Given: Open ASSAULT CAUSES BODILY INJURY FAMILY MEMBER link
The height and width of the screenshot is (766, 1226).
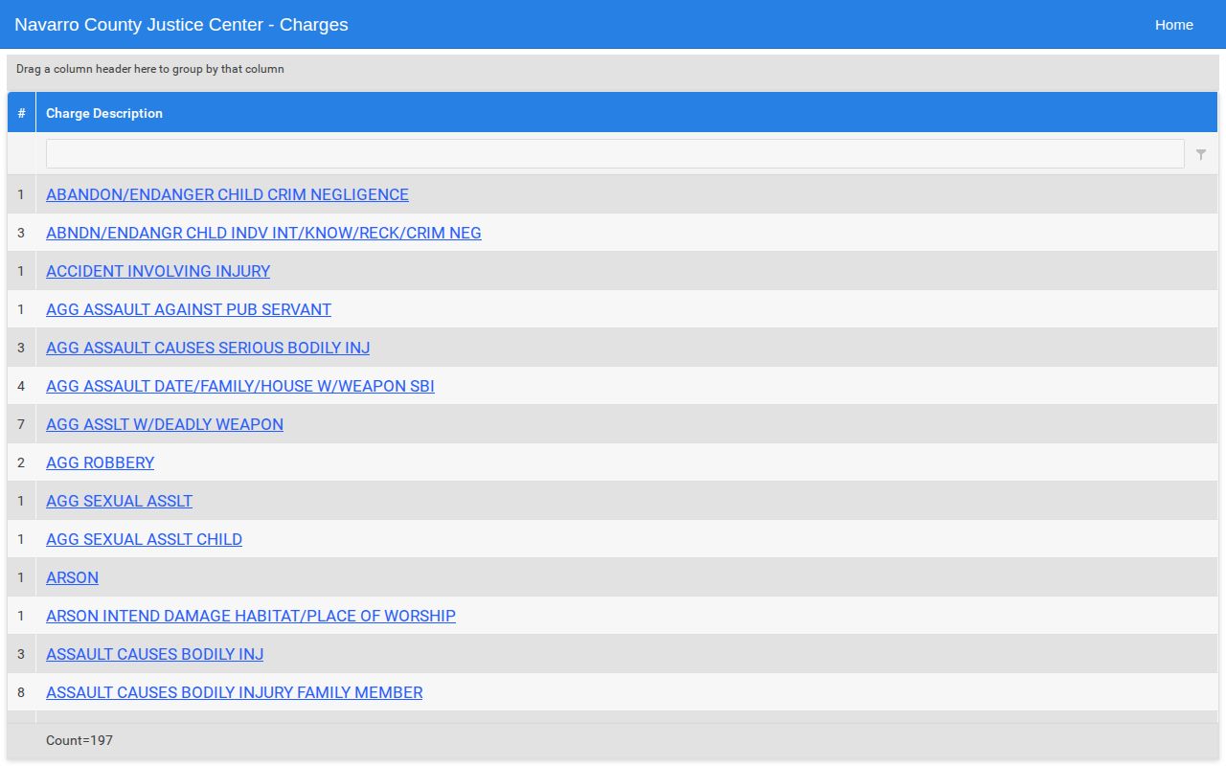Looking at the screenshot, I should (x=234, y=692).
